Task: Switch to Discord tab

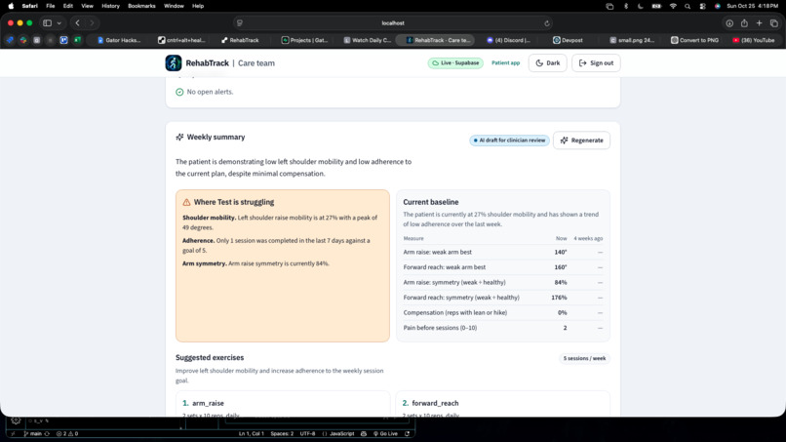Action: pos(509,40)
